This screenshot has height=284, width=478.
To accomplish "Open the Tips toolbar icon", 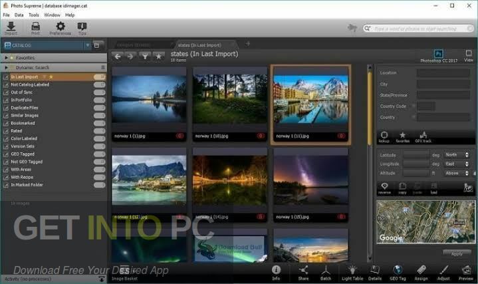I will point(82,28).
